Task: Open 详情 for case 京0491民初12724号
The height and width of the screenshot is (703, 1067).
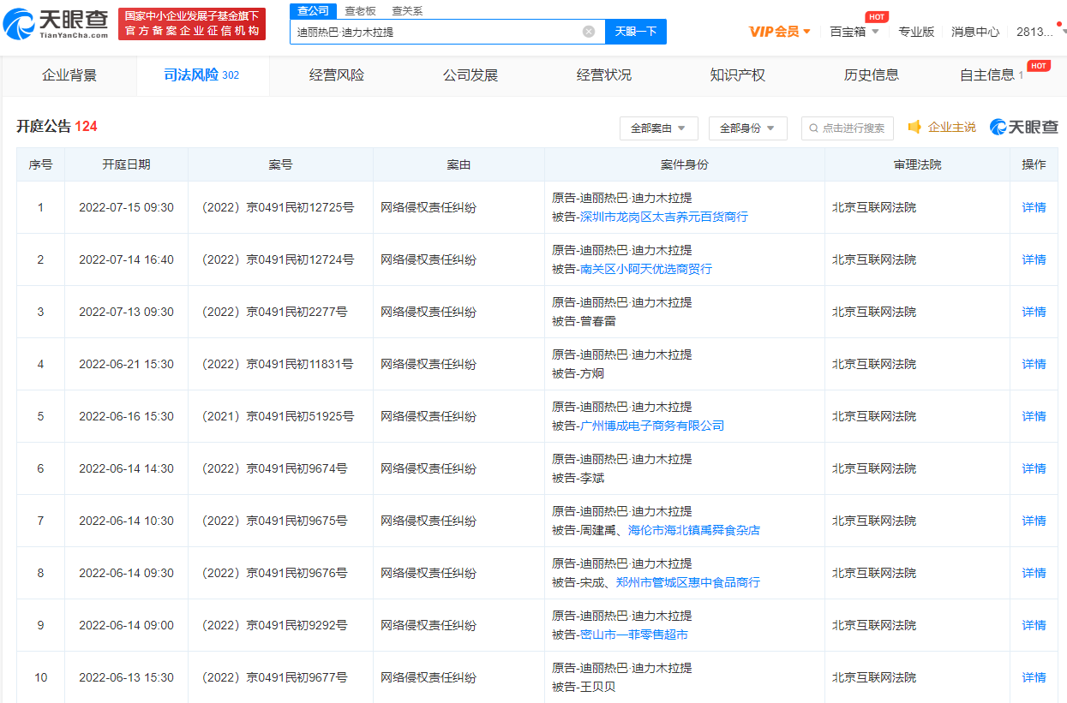Action: pos(1034,259)
